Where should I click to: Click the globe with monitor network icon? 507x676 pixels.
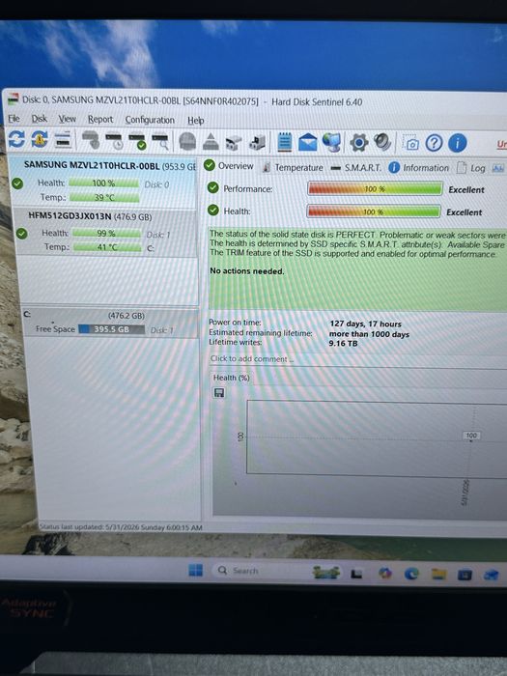(x=331, y=142)
